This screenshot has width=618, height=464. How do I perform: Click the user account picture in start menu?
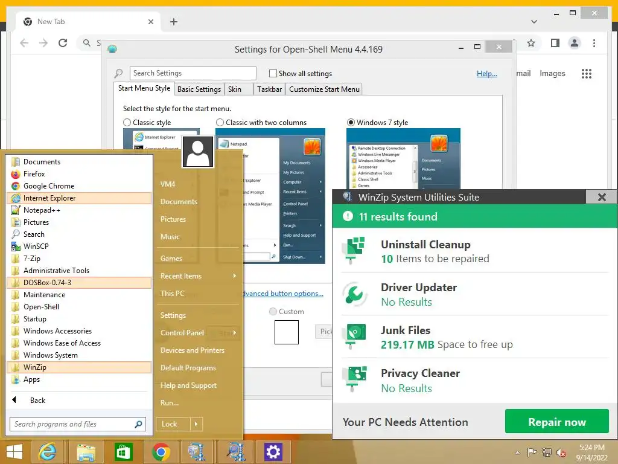[198, 152]
